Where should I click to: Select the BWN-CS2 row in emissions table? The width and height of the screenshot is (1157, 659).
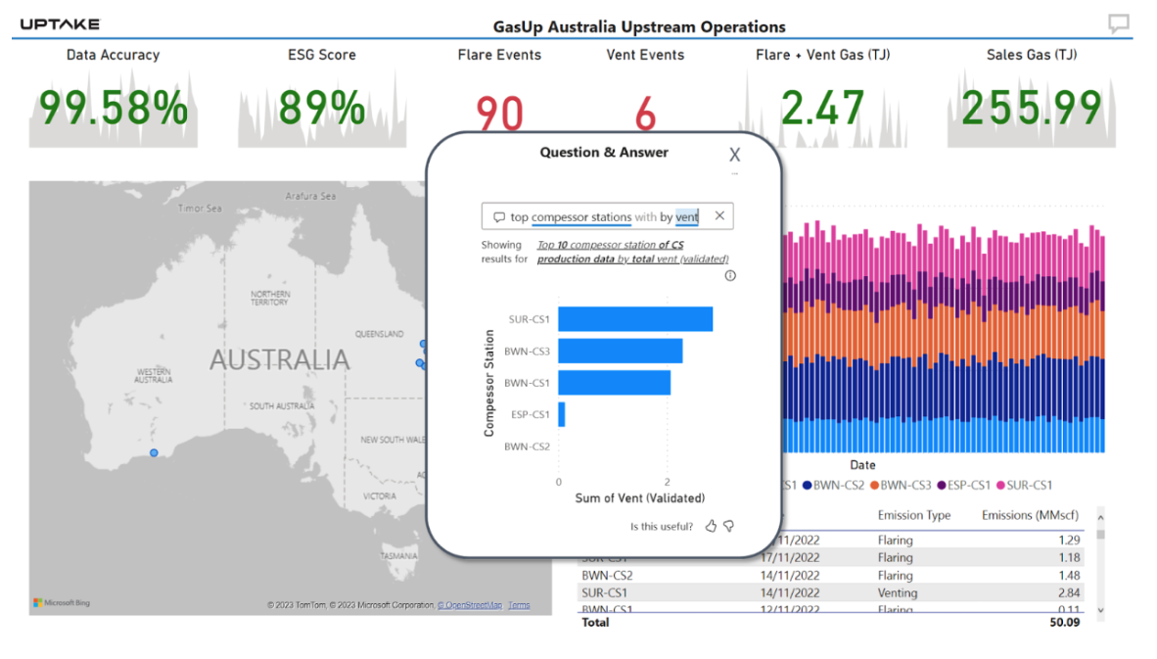tap(831, 576)
